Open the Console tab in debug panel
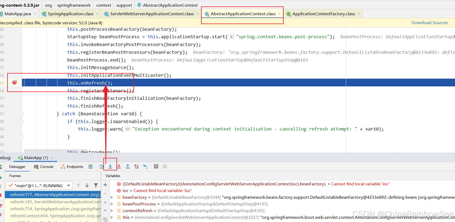The height and width of the screenshot is (222, 455). 44,167
